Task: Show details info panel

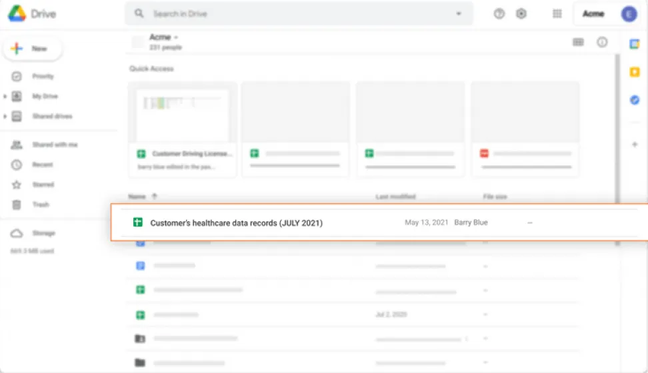Action: tap(602, 42)
